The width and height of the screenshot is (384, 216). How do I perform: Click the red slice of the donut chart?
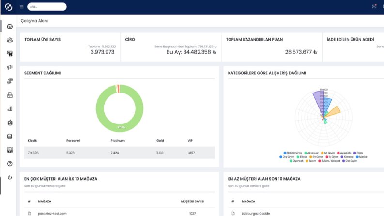(x=119, y=89)
